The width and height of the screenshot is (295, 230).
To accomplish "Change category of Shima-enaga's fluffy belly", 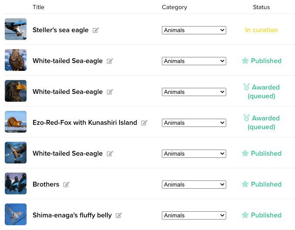I will (x=194, y=215).
